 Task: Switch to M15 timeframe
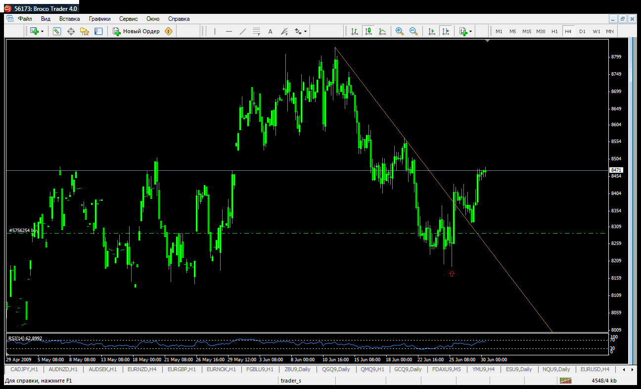[527, 31]
